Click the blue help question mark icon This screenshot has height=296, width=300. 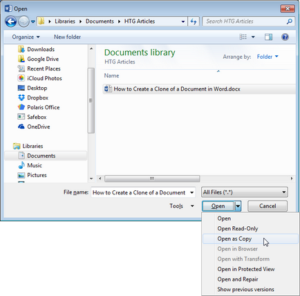coord(285,37)
